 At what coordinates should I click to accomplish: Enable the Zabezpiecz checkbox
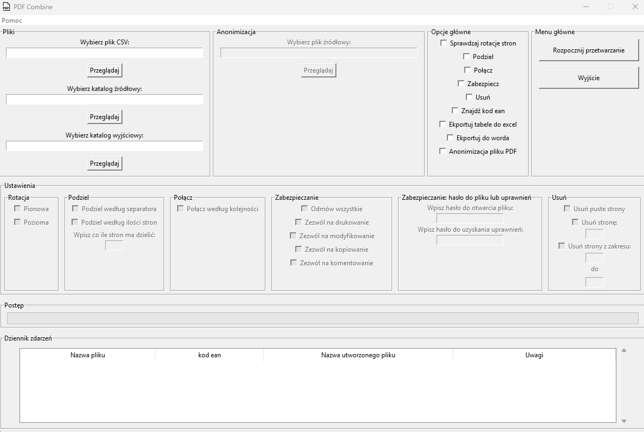point(461,84)
